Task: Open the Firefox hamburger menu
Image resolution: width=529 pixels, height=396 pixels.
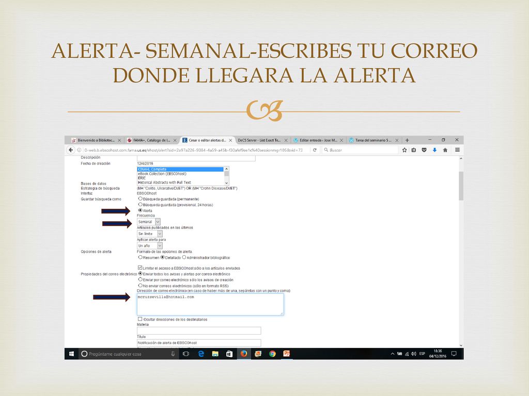Action: tap(457, 150)
